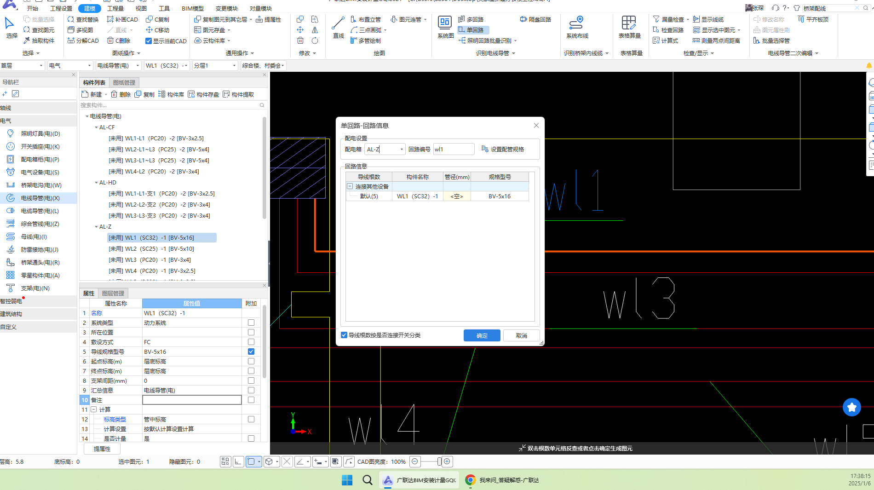Collapse the 计算 property group
Viewport: 874px width, 490px height.
[93, 409]
